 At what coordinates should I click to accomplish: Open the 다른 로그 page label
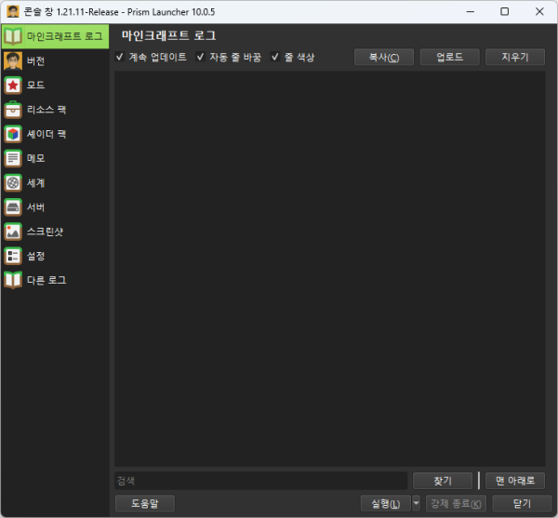click(46, 280)
